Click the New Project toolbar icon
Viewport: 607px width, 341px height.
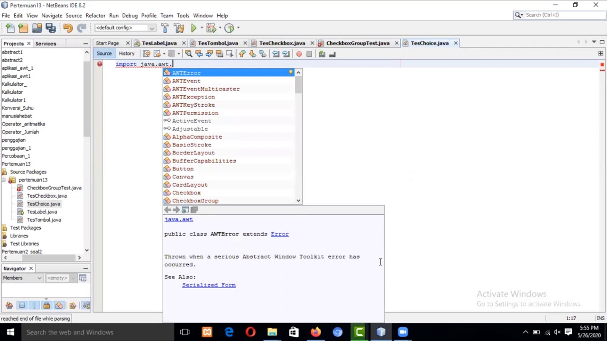(x=23, y=28)
